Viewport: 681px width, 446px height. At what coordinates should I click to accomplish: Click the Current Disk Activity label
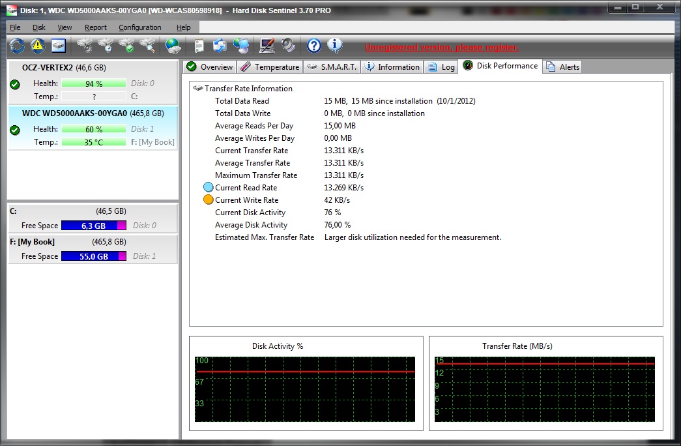coord(250,213)
